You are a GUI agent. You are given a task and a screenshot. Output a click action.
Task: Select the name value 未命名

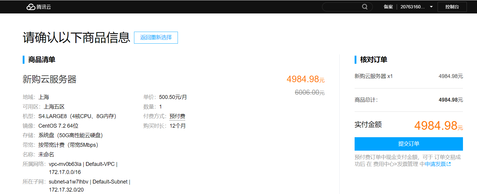(46, 155)
